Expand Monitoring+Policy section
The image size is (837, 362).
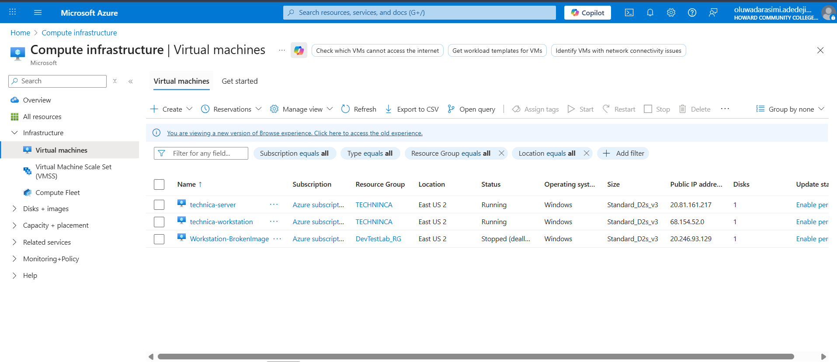[14, 259]
